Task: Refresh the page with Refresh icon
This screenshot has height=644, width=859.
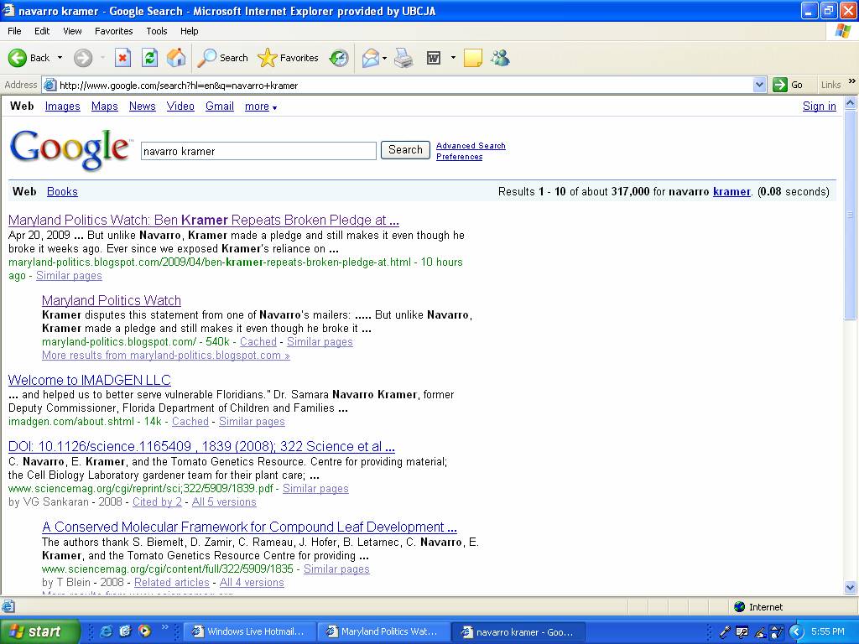Action: (x=149, y=58)
